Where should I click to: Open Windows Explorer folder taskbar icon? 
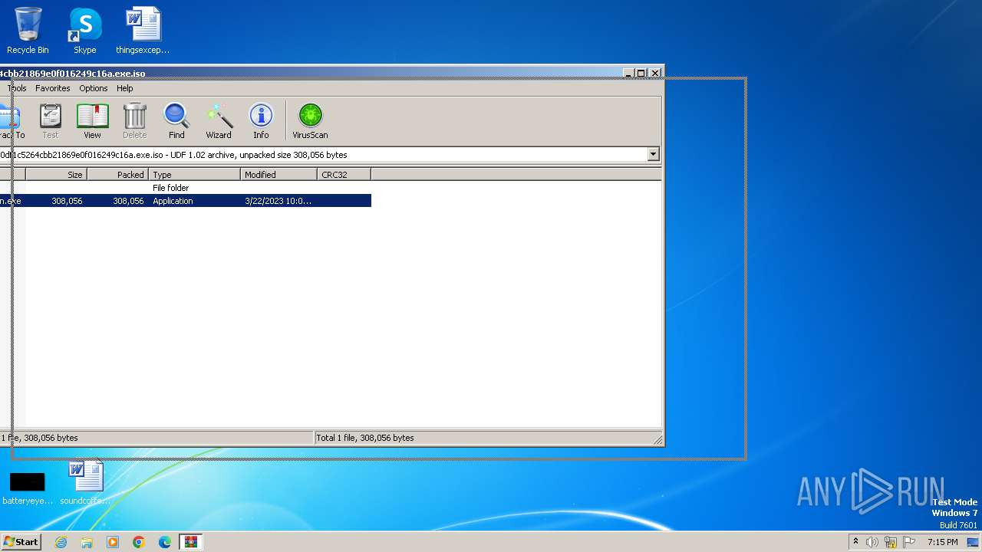(x=87, y=542)
